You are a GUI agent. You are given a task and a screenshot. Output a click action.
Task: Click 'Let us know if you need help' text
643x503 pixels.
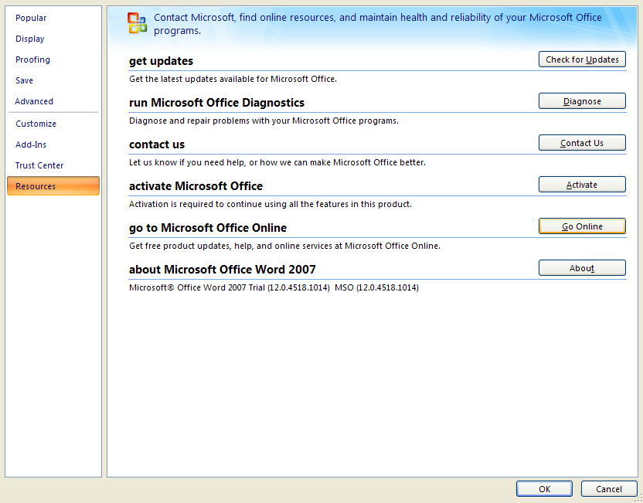point(277,163)
